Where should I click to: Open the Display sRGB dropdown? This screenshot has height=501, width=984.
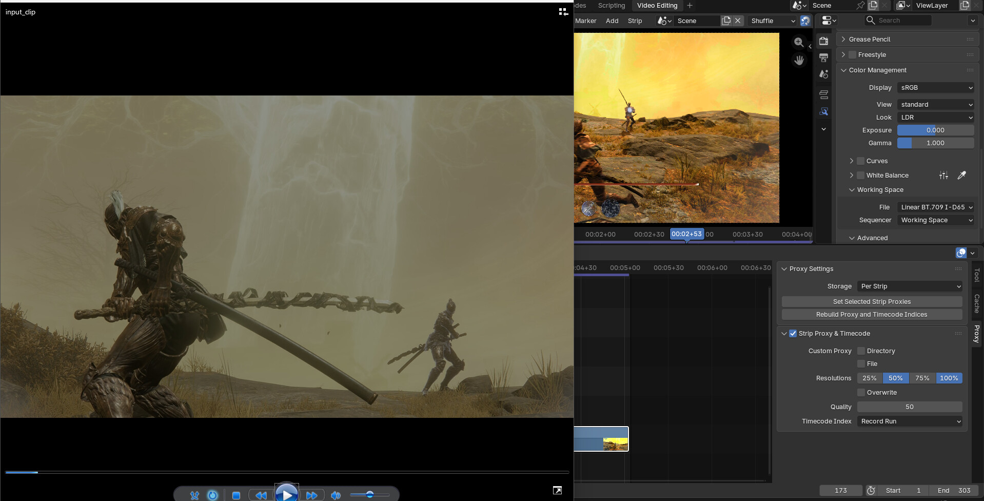coord(936,87)
